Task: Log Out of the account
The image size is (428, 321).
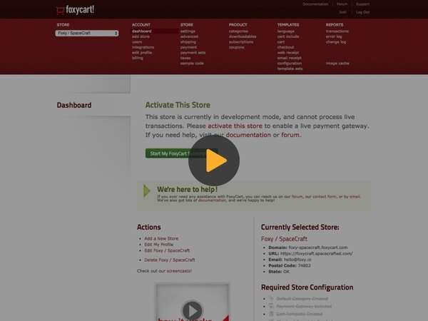Action: click(362, 12)
